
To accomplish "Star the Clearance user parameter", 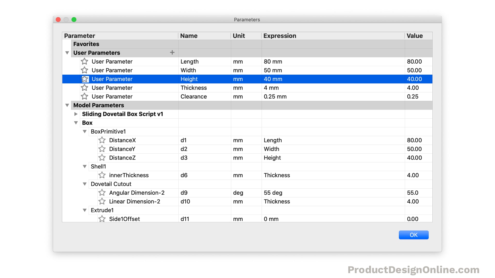I will click(84, 97).
